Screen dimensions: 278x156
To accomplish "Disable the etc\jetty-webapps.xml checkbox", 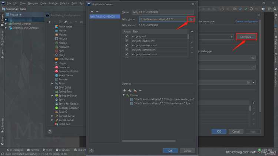I will [127, 45].
